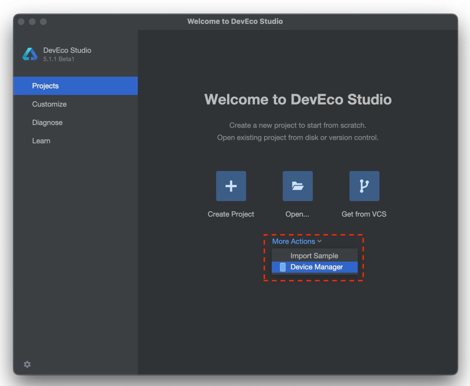
Task: Switch to the Customize tab
Action: click(x=50, y=104)
